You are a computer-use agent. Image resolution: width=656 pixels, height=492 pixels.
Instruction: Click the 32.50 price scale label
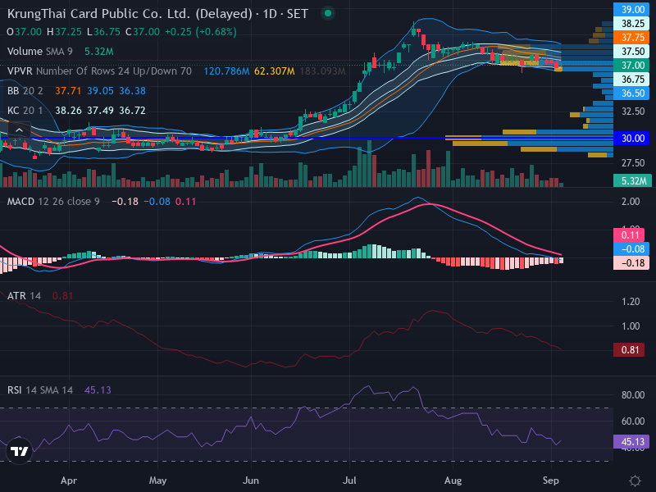click(633, 112)
